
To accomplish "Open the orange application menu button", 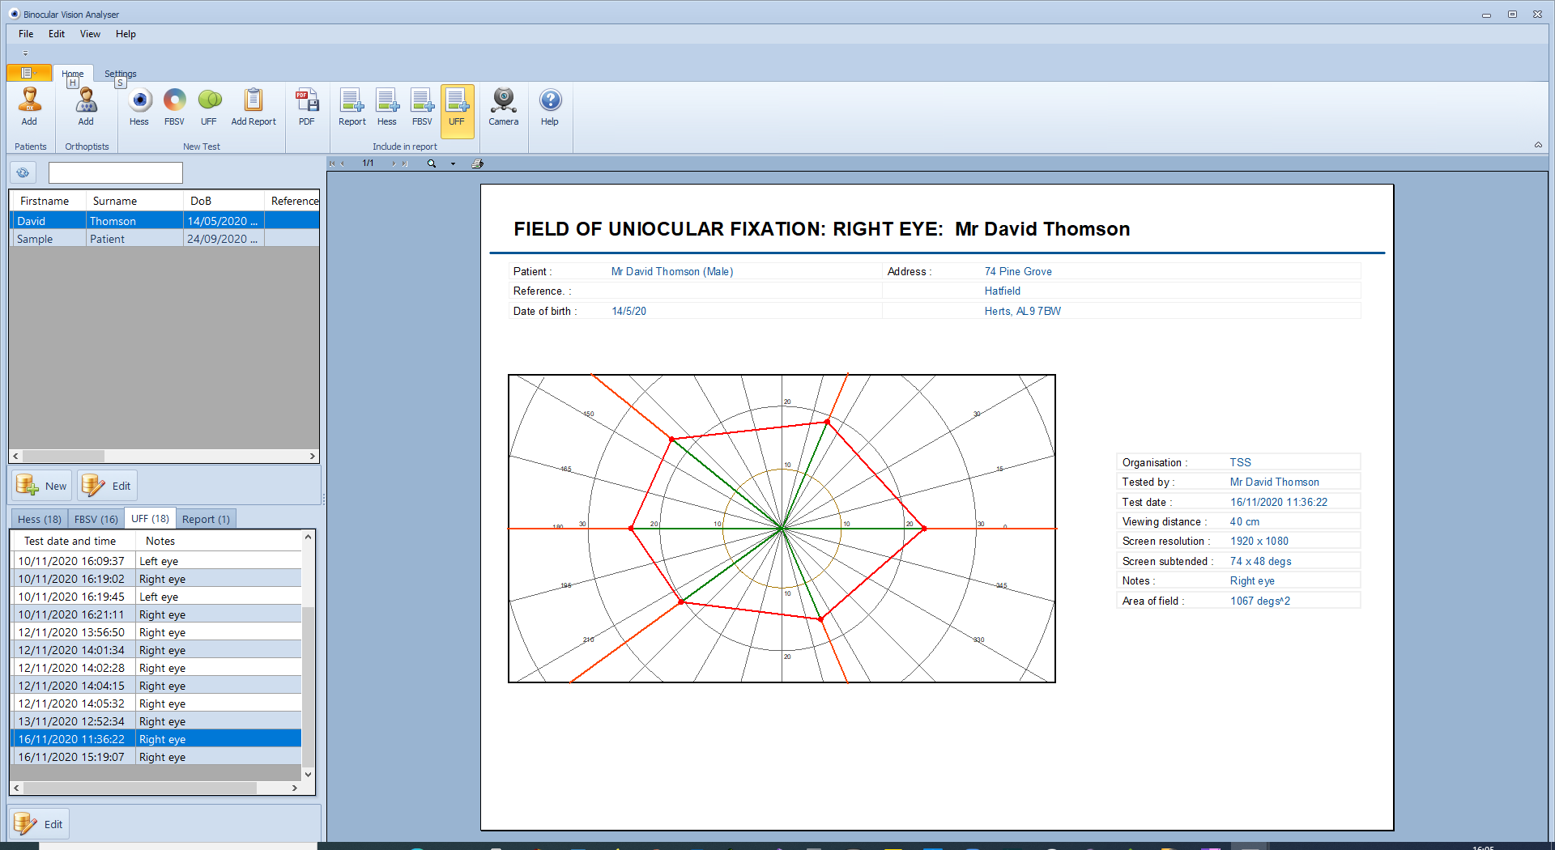I will (28, 73).
